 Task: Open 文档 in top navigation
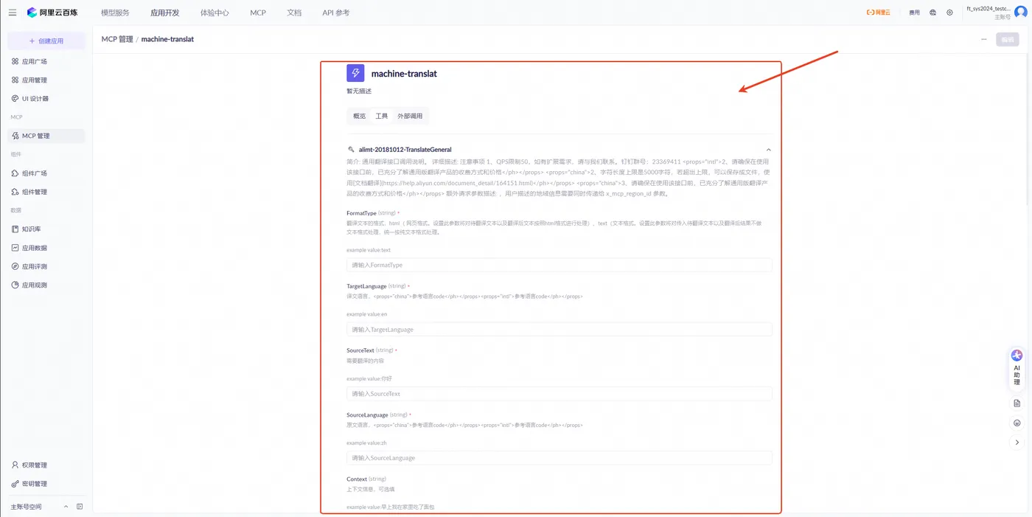tap(294, 13)
